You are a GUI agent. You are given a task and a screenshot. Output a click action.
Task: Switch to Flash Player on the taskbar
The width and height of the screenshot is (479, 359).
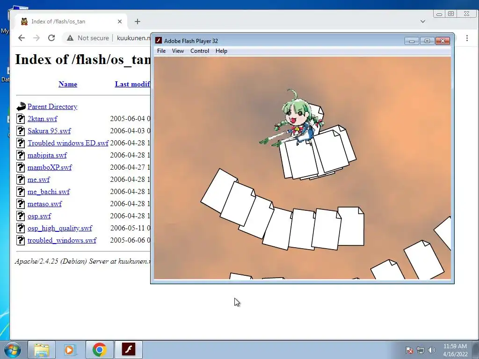(x=128, y=350)
